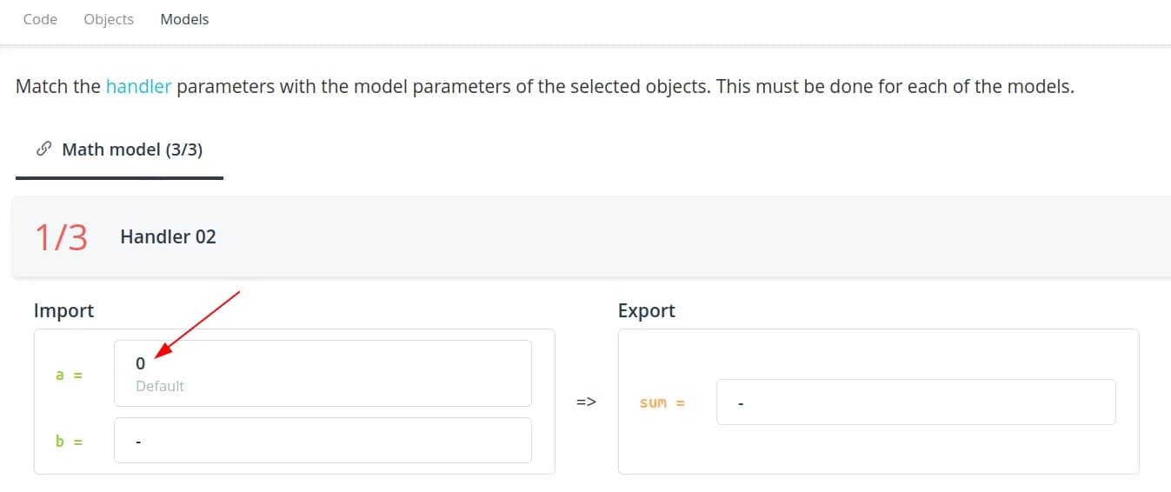
Task: Follow the handler hyperlink
Action: 138,87
